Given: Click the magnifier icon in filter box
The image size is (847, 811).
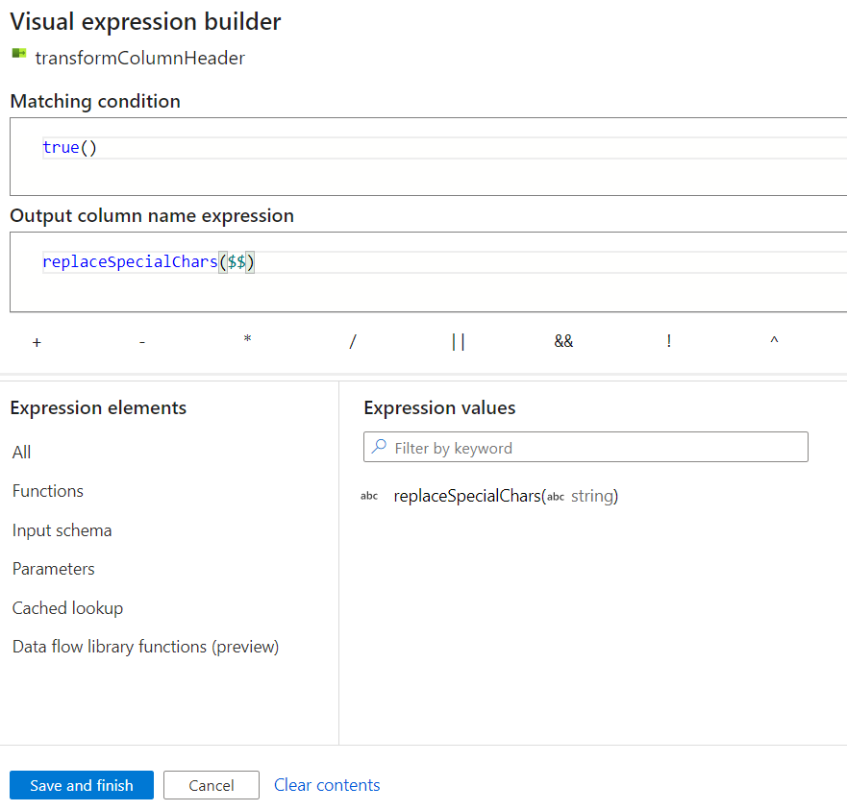Looking at the screenshot, I should [x=380, y=447].
